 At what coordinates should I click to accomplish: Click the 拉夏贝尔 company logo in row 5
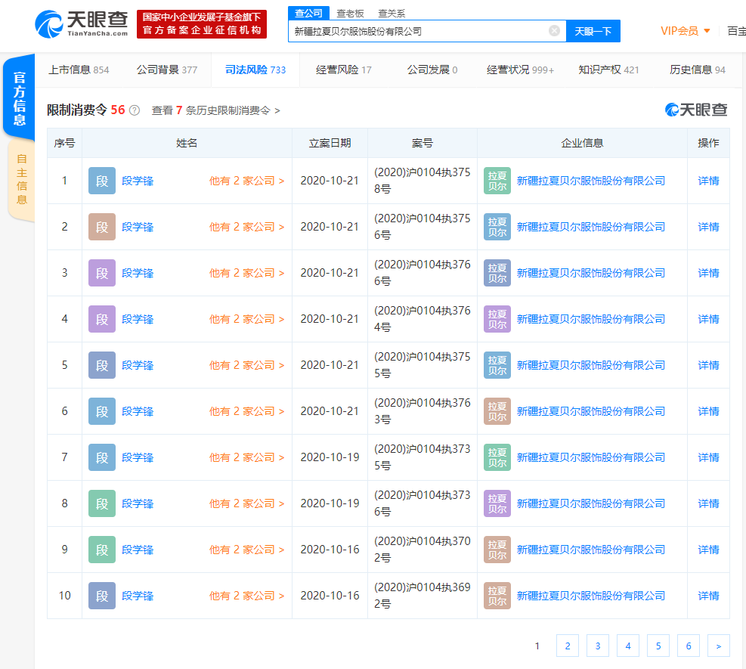497,365
